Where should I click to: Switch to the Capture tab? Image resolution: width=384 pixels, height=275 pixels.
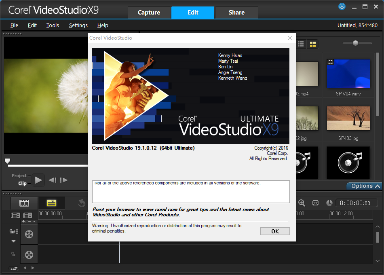pyautogui.click(x=149, y=13)
